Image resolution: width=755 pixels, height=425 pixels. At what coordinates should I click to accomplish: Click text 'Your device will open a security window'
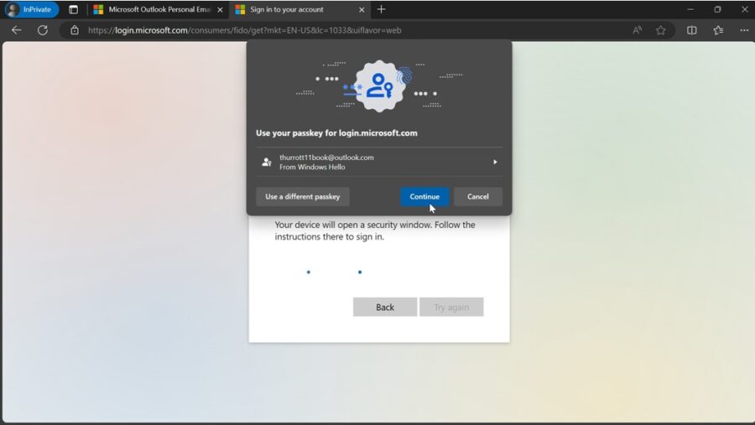353,225
